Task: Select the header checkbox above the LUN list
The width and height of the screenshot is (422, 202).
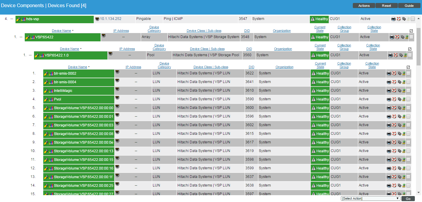Action: 408,67
